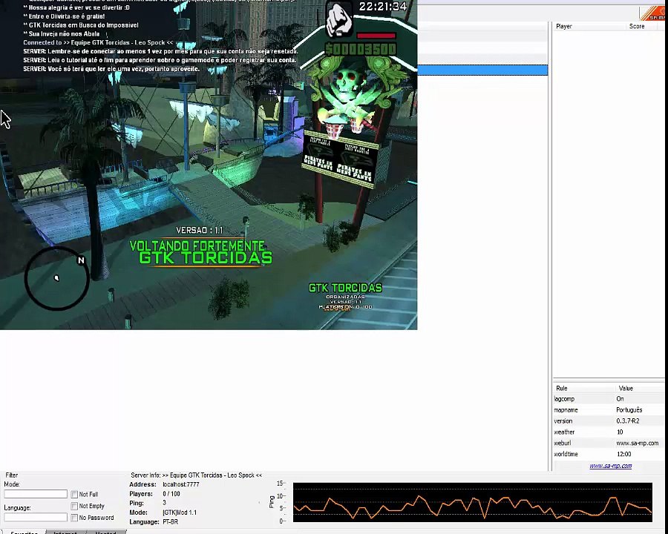Screen dimensions: 668x534
Task: Click the weburl value www.sa-mp.com in table
Action: point(638,444)
